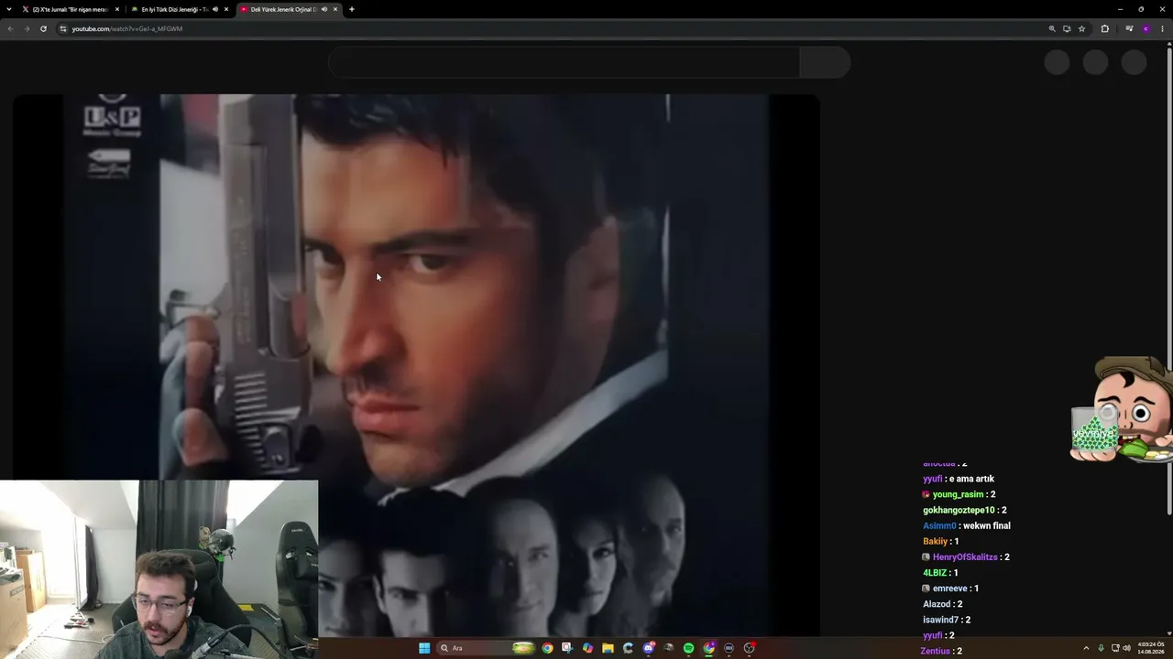This screenshot has width=1173, height=659.
Task: Click chat username gokhangoztepe10
Action: (959, 510)
